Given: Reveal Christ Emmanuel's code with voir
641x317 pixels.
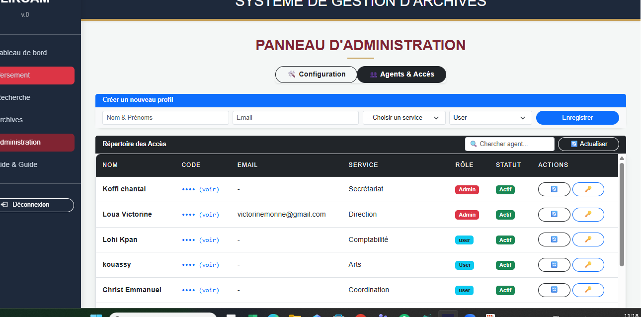Looking at the screenshot, I should click(209, 290).
